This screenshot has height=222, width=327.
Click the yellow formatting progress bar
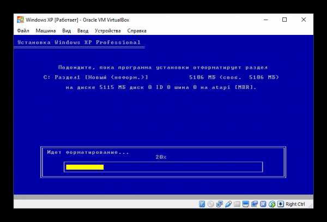[x=84, y=167]
